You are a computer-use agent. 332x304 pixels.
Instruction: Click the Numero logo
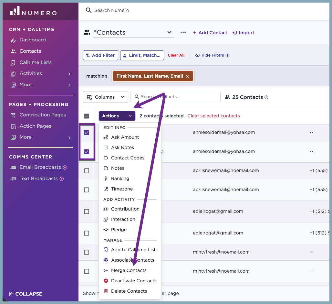point(34,11)
